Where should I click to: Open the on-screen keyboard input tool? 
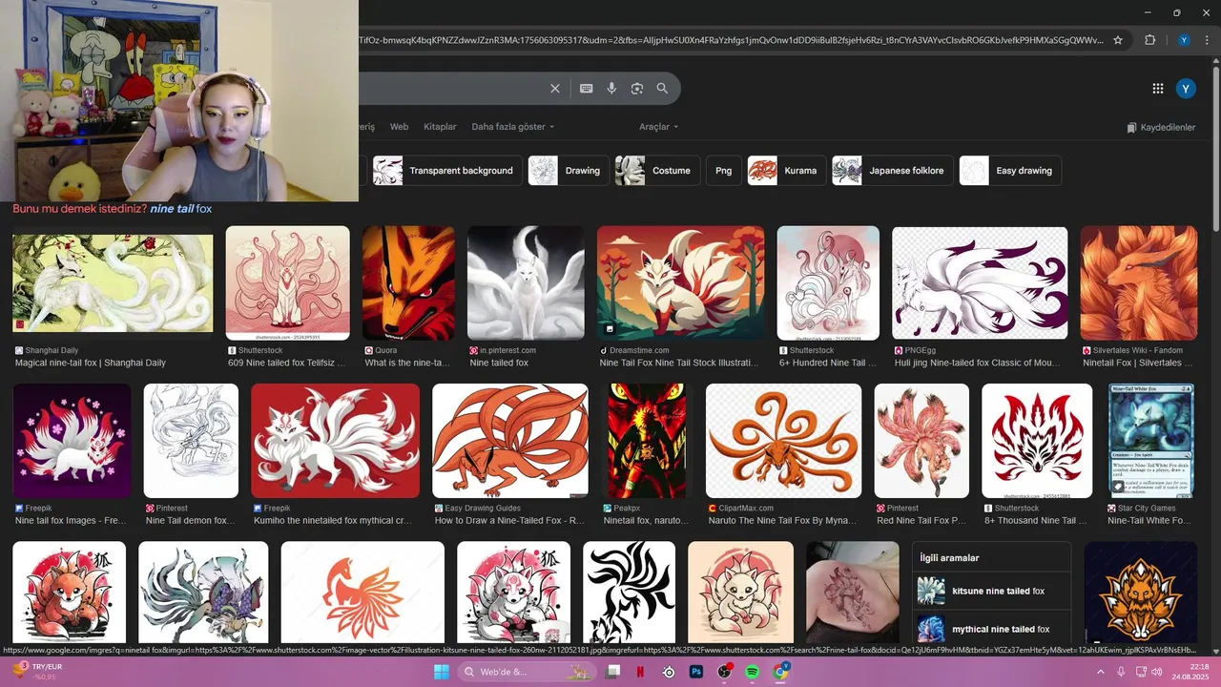(x=587, y=89)
